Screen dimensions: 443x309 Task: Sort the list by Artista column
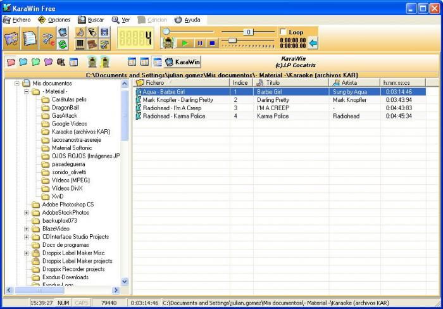349,82
